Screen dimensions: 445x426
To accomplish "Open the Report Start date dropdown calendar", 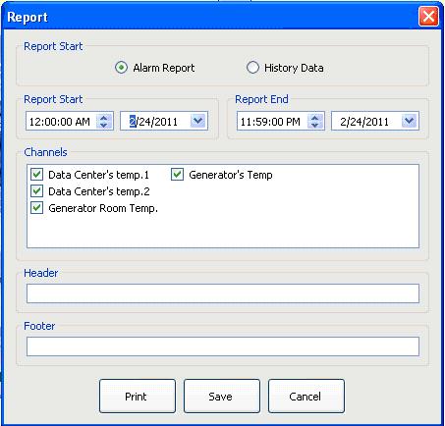I will (197, 121).
